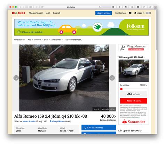Image resolution: width=165 pixels, height=145 pixels.
Task: Open the Reader view icon in address bar
Action: (42, 7)
